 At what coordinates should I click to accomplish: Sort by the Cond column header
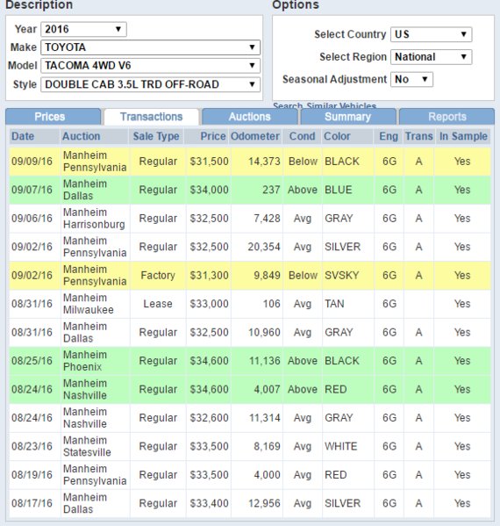coord(303,136)
